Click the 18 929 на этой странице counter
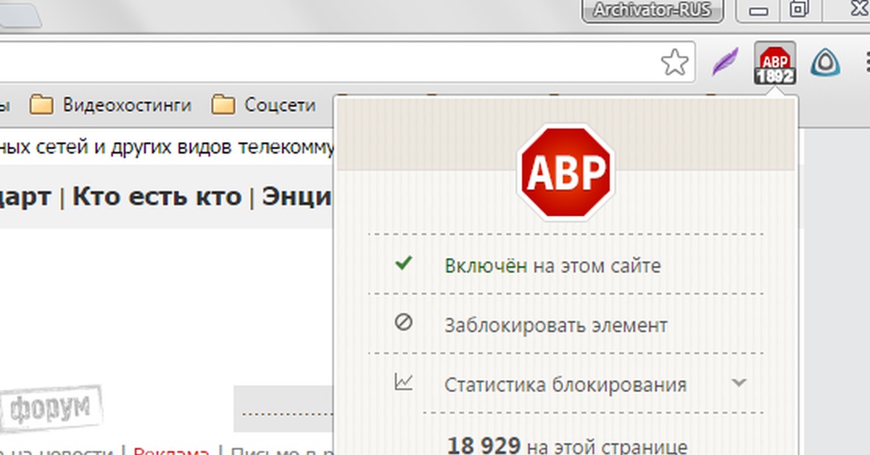The height and width of the screenshot is (455, 870). point(567,445)
